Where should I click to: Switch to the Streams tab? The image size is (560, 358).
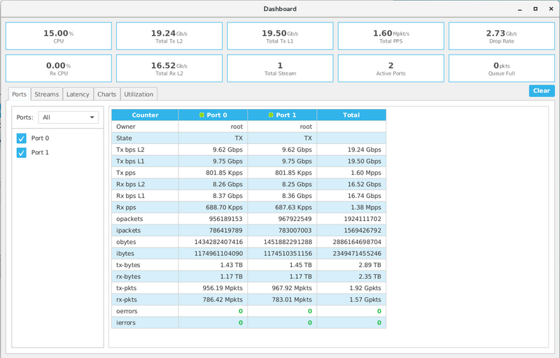coord(47,94)
